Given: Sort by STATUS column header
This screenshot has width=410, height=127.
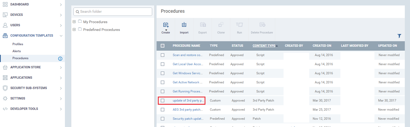Looking at the screenshot, I should click(x=237, y=46).
